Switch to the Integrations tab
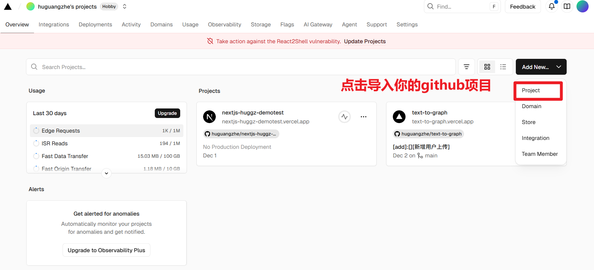The width and height of the screenshot is (594, 270). point(54,24)
